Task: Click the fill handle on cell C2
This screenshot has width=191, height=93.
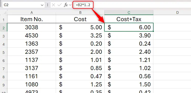Action: (153, 31)
